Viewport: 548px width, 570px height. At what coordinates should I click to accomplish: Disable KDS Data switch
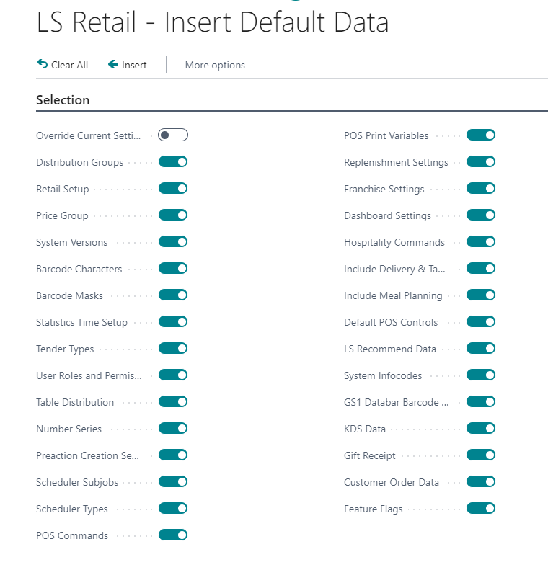(481, 428)
